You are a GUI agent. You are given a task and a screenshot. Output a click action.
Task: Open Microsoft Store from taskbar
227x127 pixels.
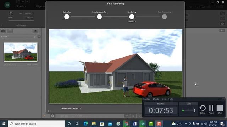click(102, 124)
